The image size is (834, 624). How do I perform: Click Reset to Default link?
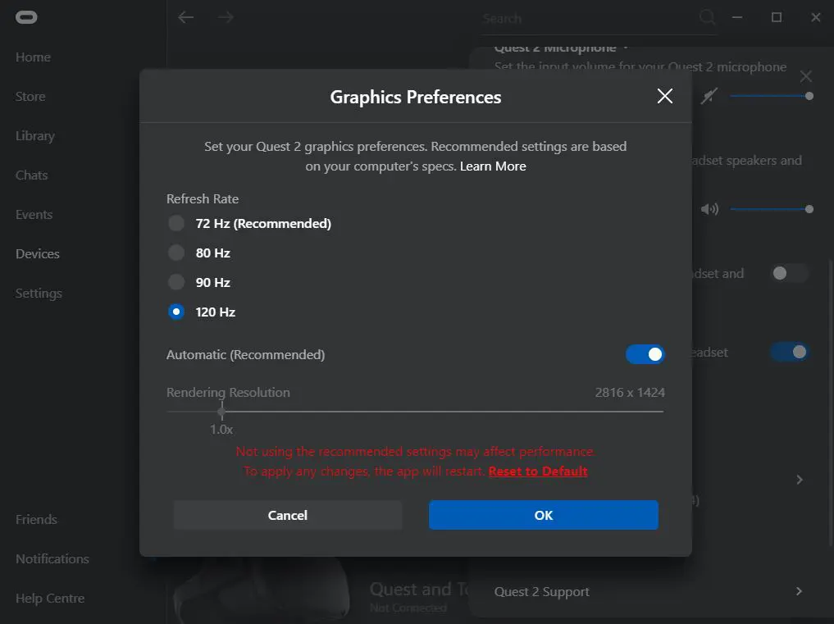538,471
